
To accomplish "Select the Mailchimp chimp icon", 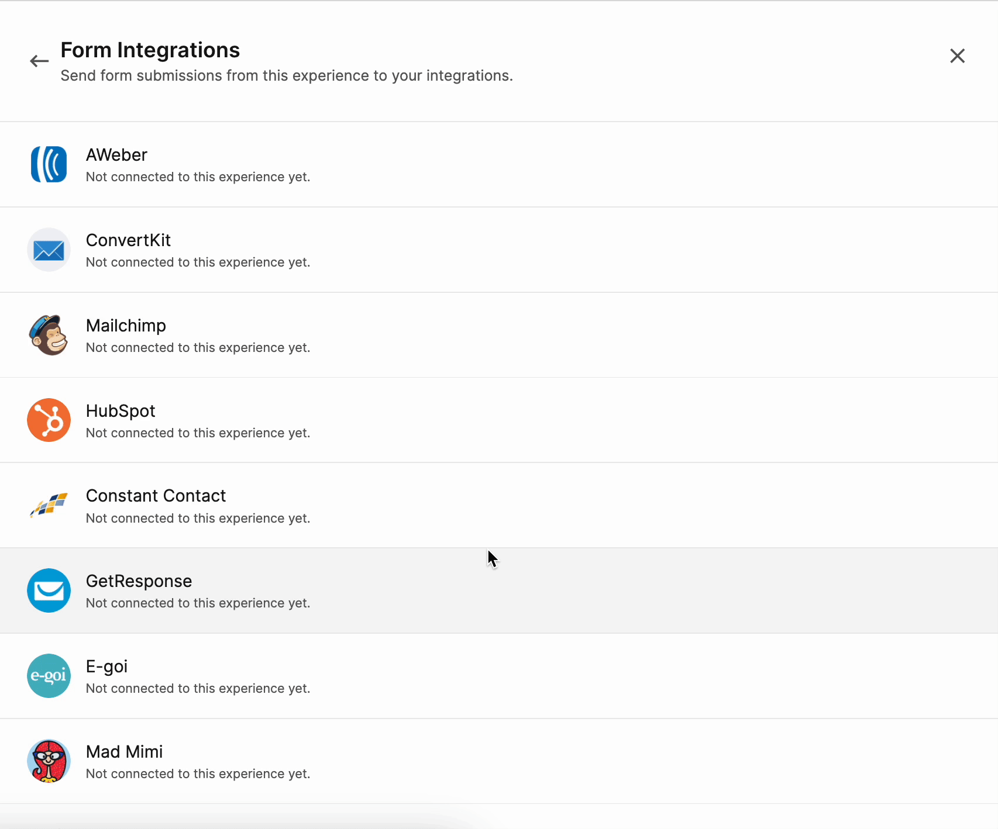I will click(49, 335).
